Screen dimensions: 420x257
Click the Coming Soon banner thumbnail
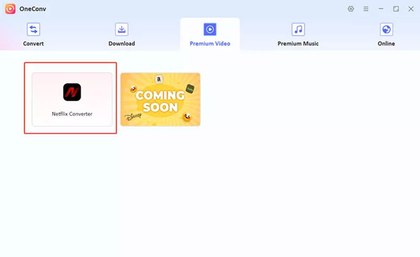coord(161,99)
